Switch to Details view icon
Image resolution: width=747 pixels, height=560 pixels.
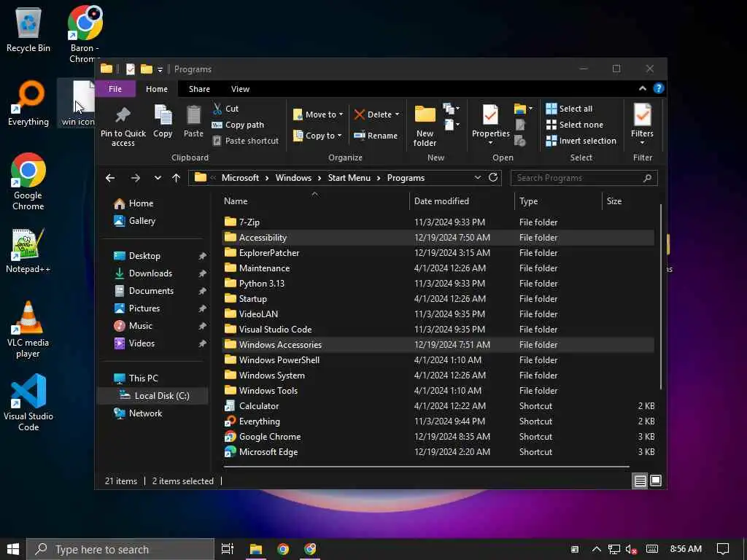tap(640, 481)
